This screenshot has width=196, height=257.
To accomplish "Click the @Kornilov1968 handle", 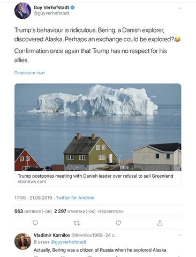I will (x=87, y=235).
